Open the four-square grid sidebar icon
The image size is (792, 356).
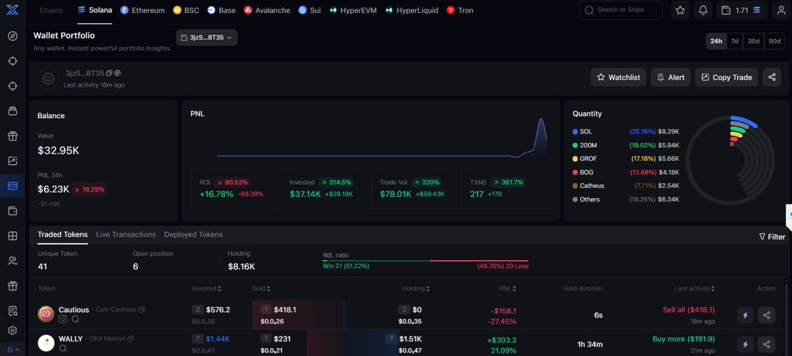(x=13, y=236)
